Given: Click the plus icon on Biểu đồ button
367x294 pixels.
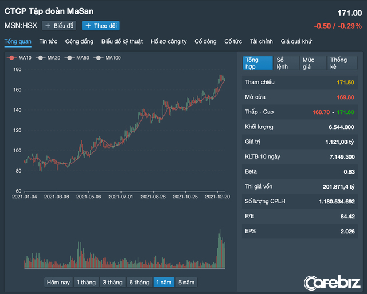Looking at the screenshot, I should 48,26.
